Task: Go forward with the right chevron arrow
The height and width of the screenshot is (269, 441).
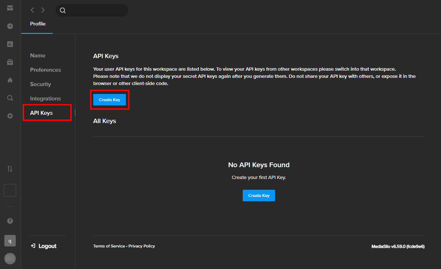Action: coord(43,10)
